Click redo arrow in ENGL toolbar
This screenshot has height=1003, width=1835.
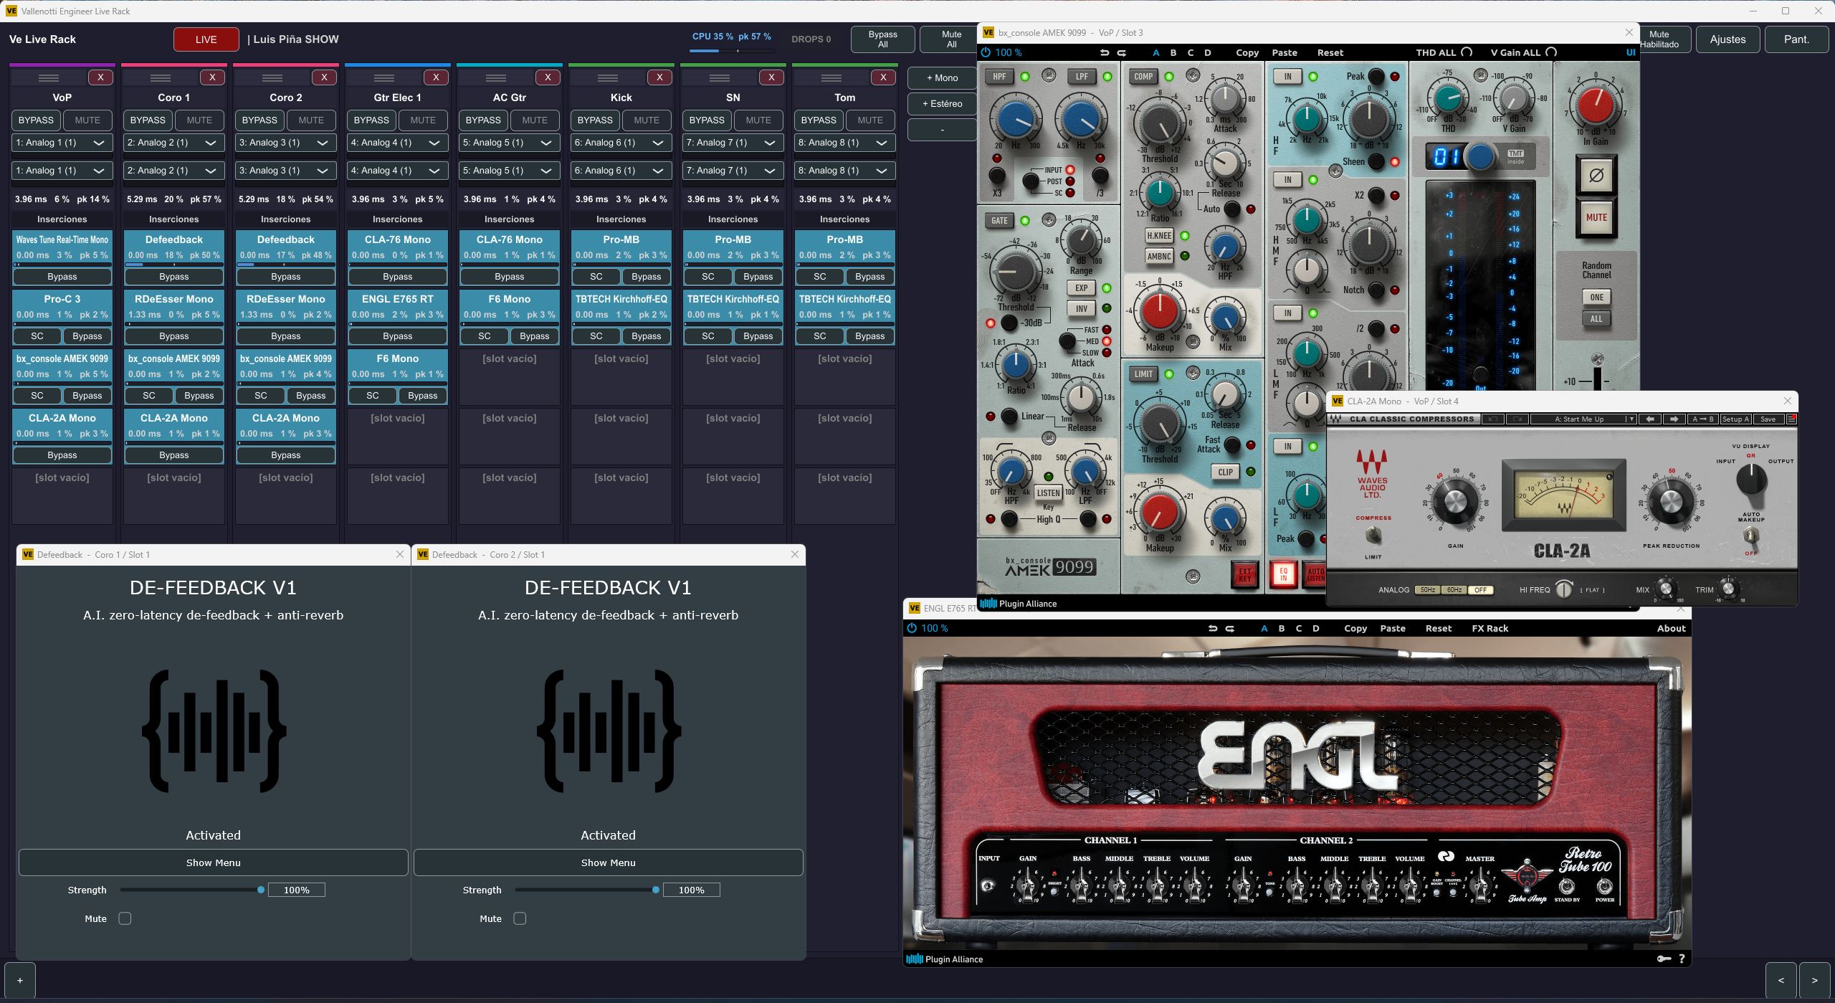click(1230, 628)
